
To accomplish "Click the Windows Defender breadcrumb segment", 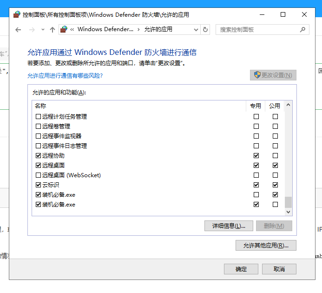I will point(105,29).
